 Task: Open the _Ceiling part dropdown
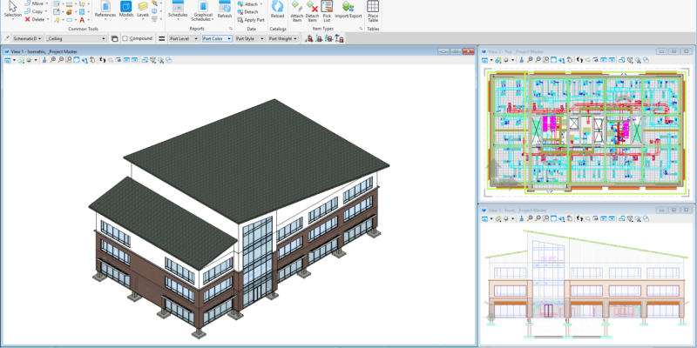tap(77, 38)
